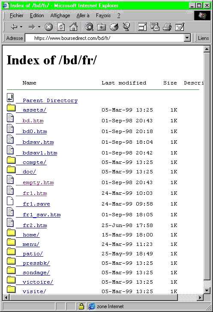Open the History toolbar icon
Image resolution: width=213 pixels, height=312 pixels.
114,27
